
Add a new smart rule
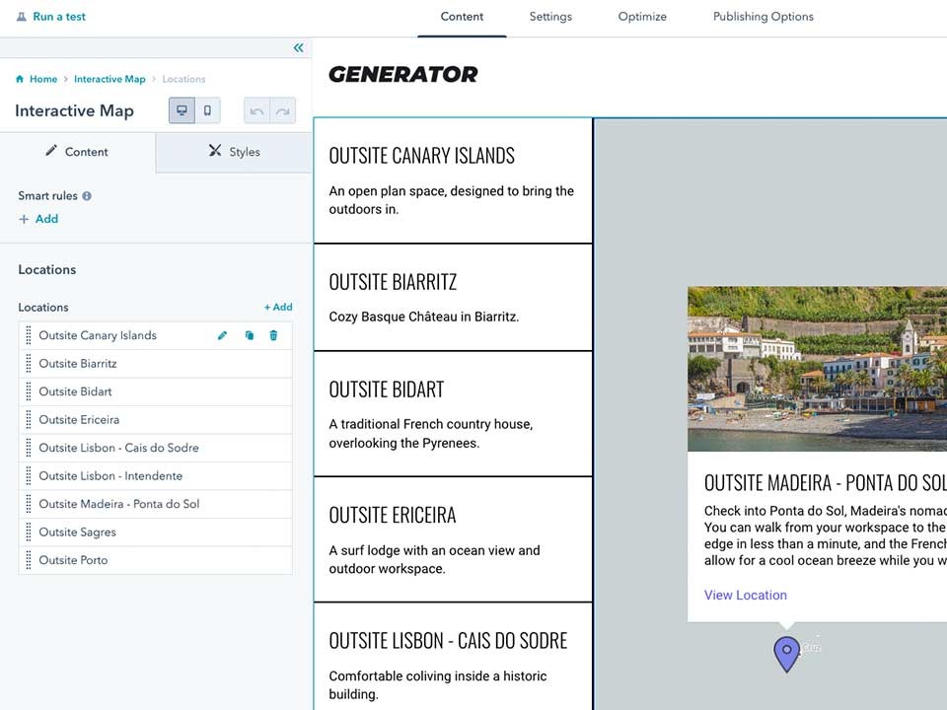click(38, 219)
